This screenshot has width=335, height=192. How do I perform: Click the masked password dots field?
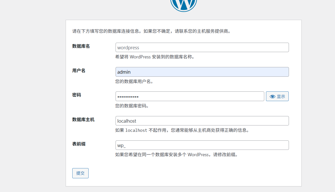tap(190, 96)
